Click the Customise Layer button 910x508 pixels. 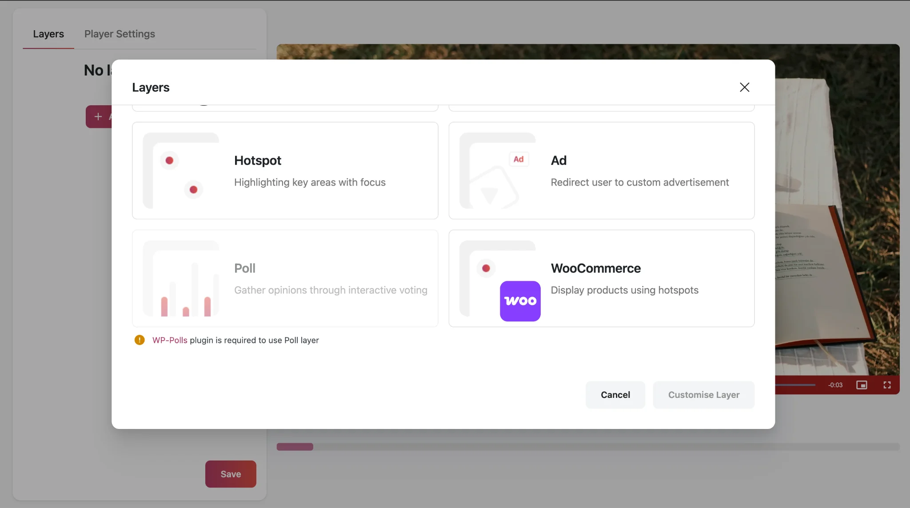coord(704,395)
